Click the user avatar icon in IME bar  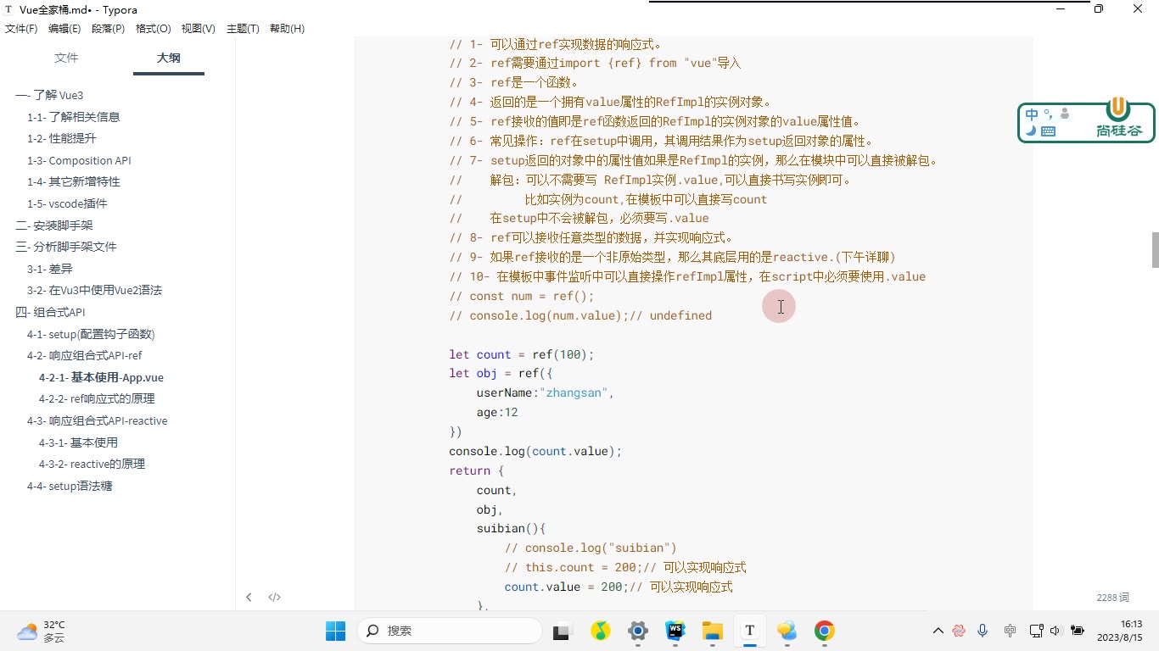1065,114
